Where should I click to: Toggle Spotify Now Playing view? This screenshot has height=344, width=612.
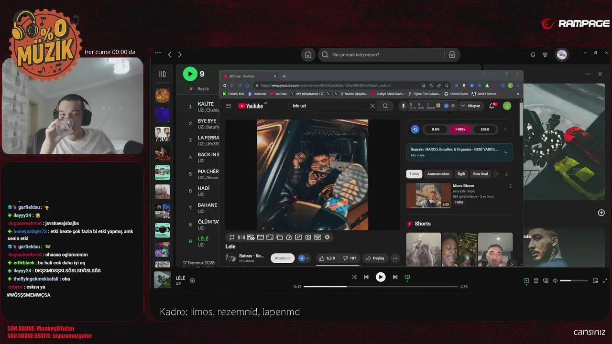click(526, 281)
